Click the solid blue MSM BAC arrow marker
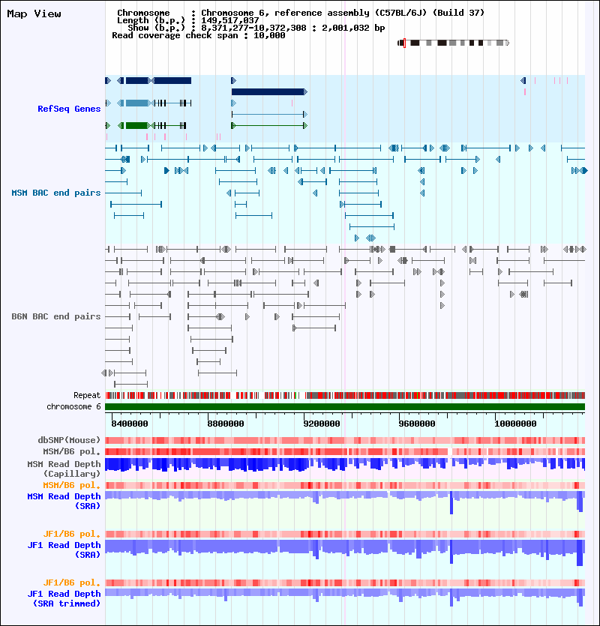The height and width of the screenshot is (626, 600). (x=166, y=170)
